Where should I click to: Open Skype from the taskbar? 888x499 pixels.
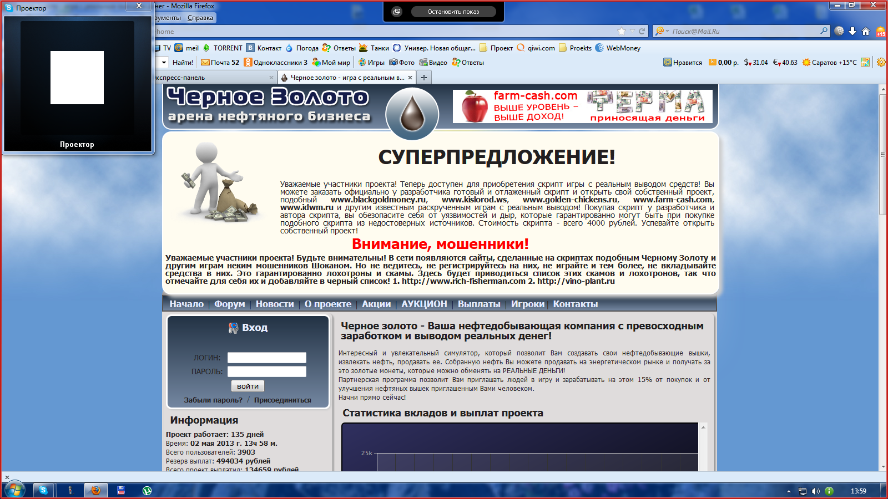pos(43,490)
